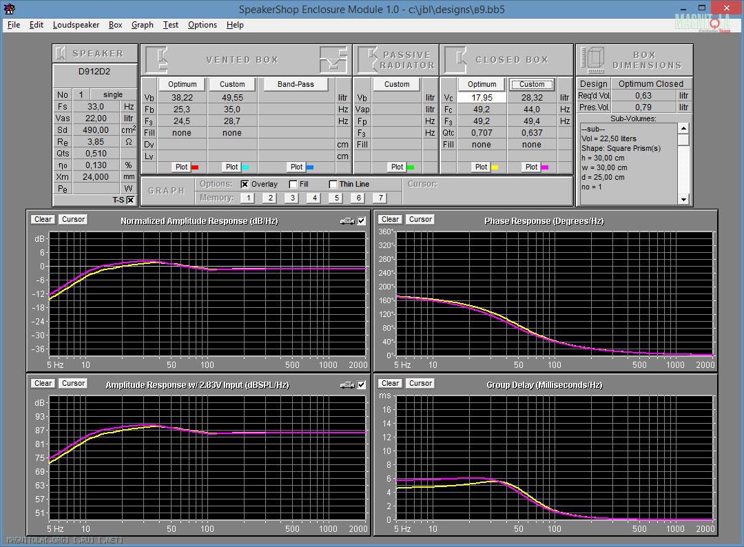Click the closed box enclosure icon
Viewport: 744px width, 547px height.
click(x=457, y=60)
